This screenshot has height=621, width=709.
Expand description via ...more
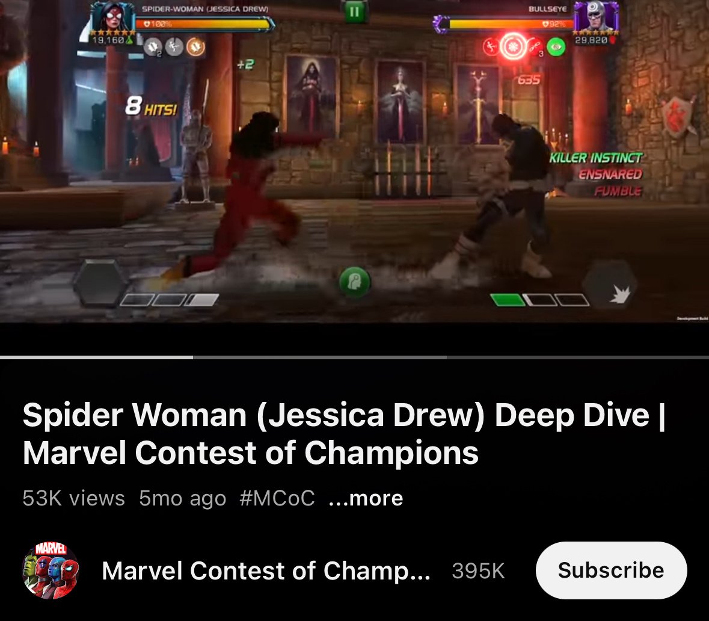point(366,498)
